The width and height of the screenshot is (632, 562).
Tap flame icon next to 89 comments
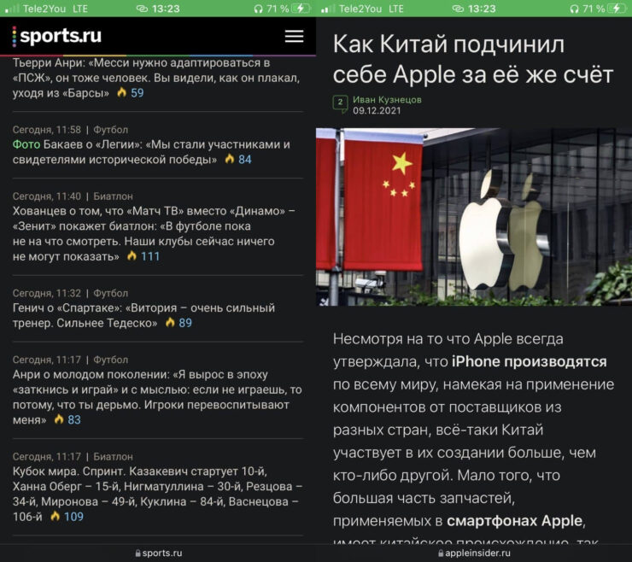pos(170,323)
